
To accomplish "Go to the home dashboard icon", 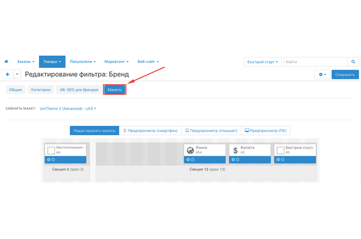I will [6, 61].
